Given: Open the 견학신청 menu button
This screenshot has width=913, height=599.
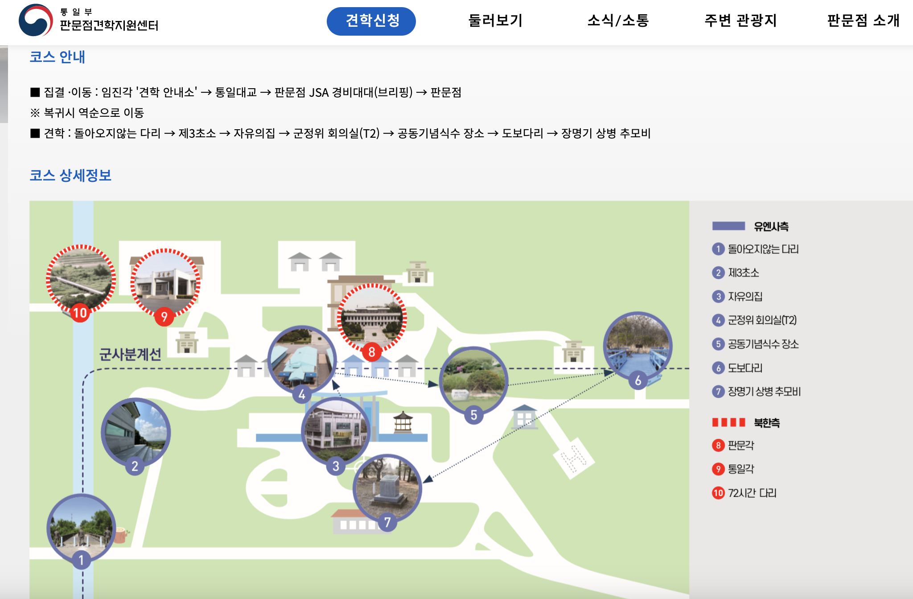Looking at the screenshot, I should pyautogui.click(x=371, y=21).
